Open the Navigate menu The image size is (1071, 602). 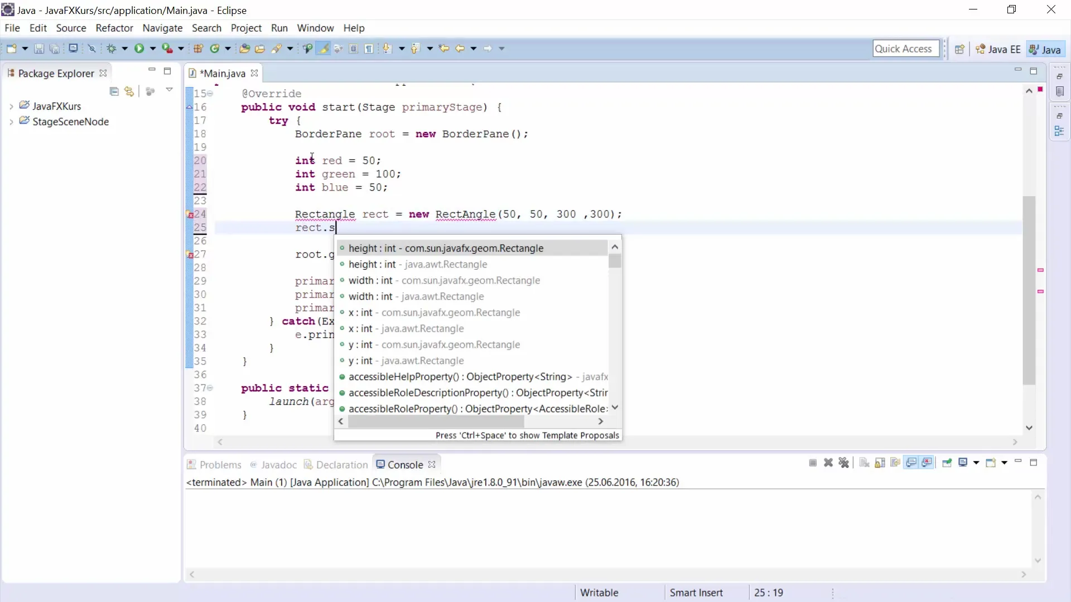pos(162,28)
